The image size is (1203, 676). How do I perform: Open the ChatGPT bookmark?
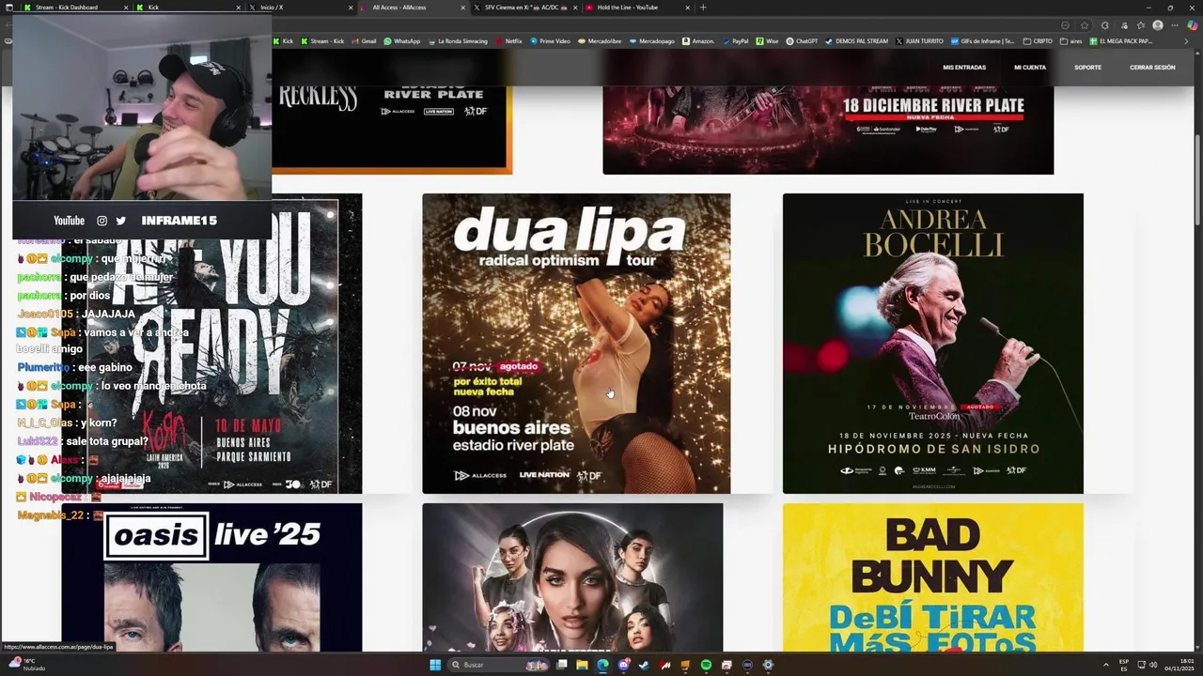(802, 41)
